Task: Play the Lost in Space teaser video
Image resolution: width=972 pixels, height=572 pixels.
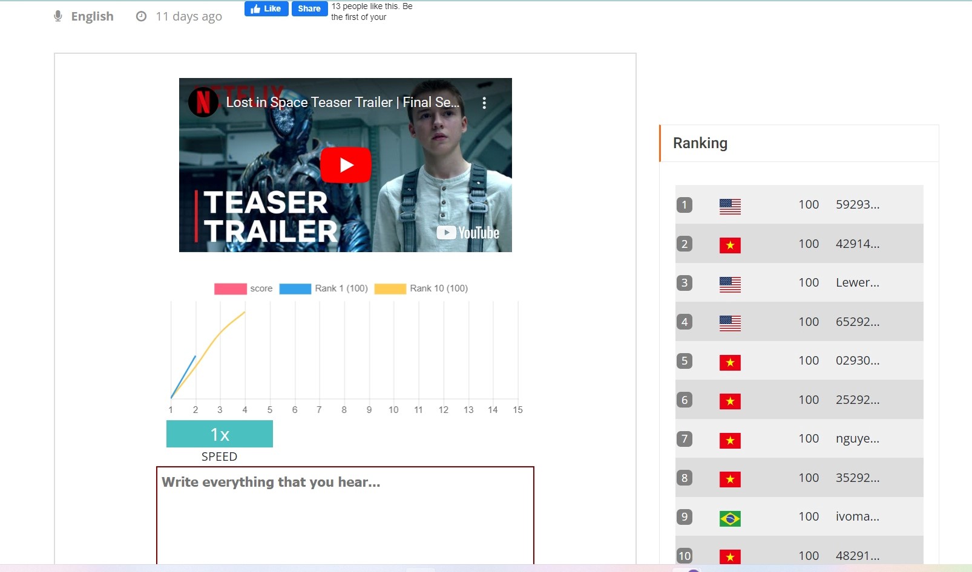Action: click(x=346, y=164)
